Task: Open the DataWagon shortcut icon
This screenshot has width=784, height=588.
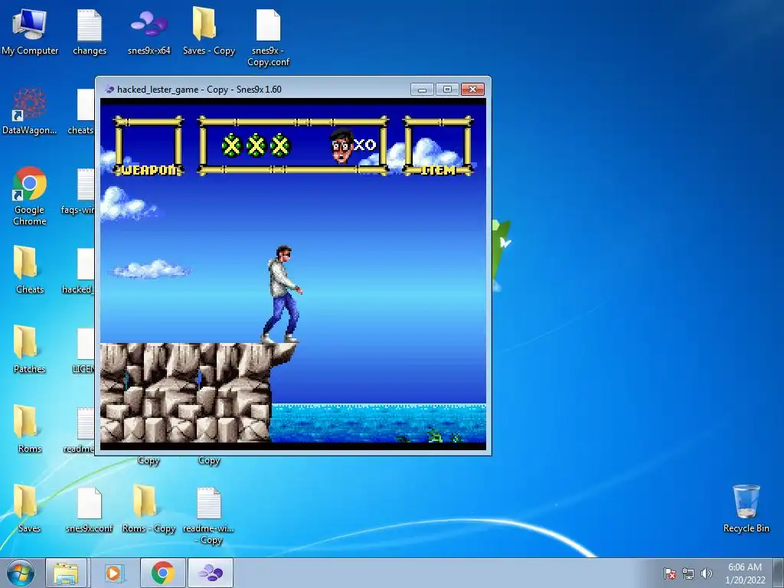Action: pyautogui.click(x=30, y=111)
